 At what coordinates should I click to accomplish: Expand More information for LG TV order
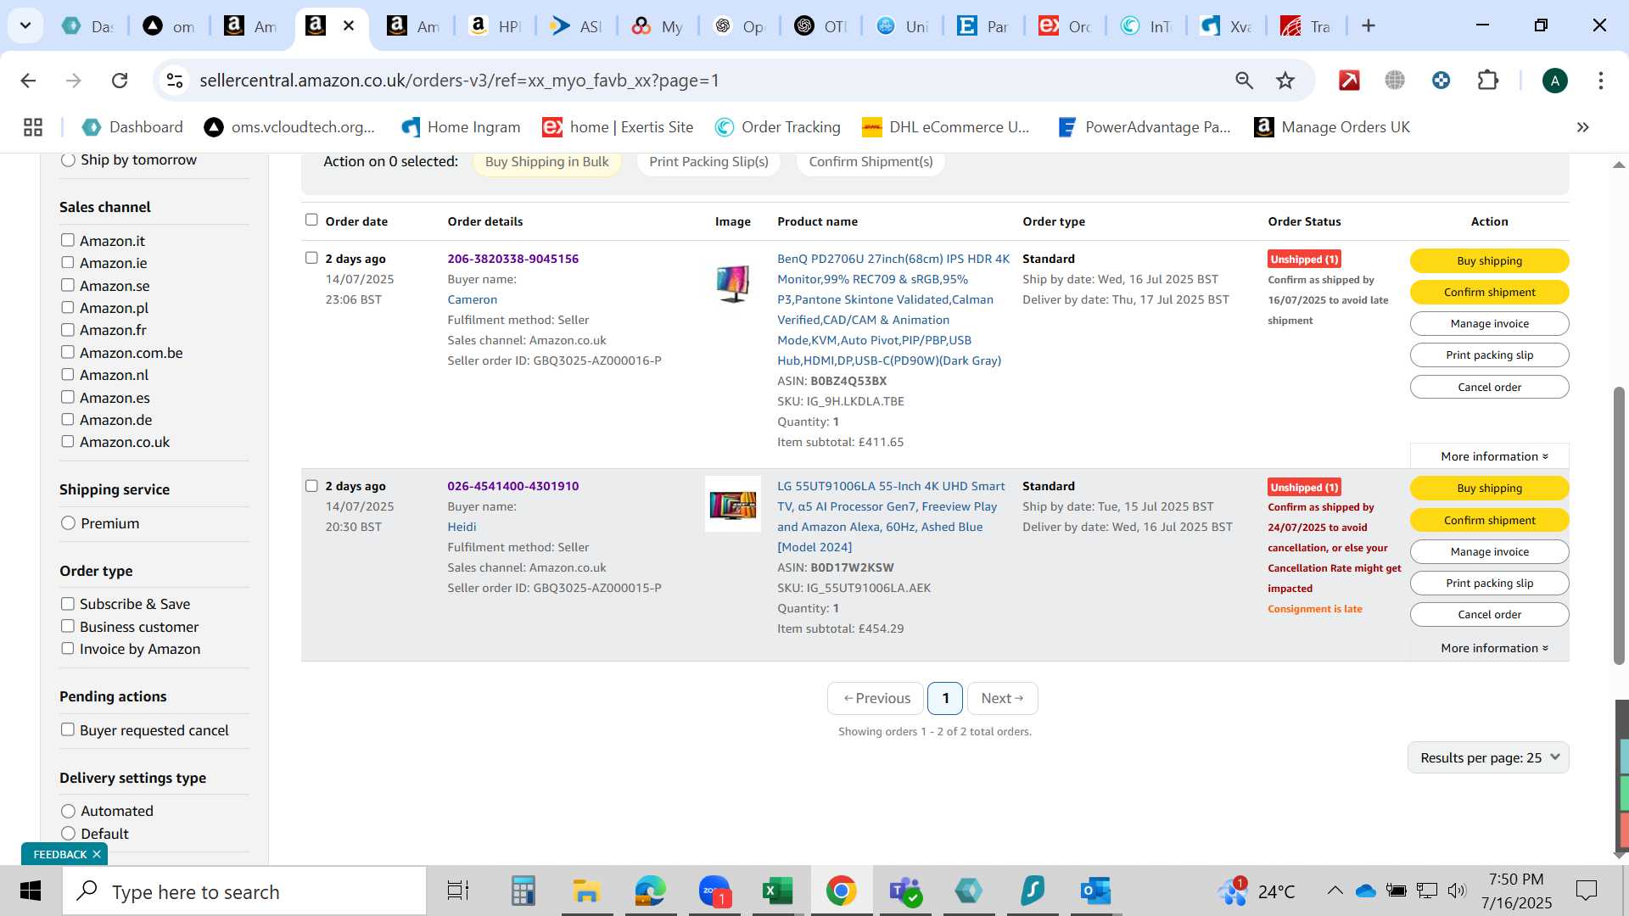[x=1493, y=648]
